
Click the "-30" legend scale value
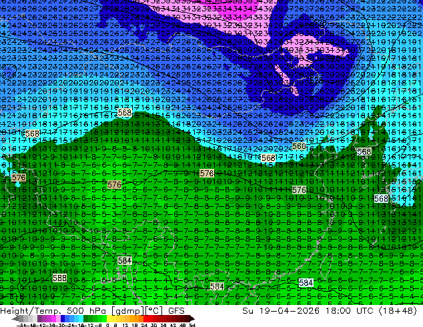point(61,325)
